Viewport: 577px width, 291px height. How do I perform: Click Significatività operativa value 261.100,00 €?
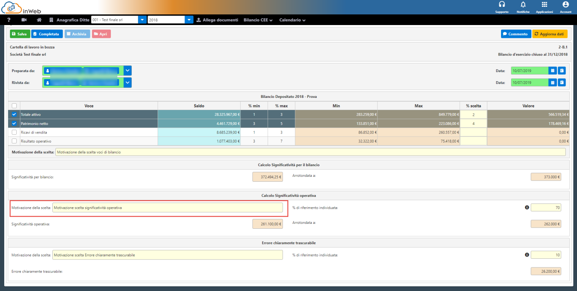pyautogui.click(x=267, y=224)
